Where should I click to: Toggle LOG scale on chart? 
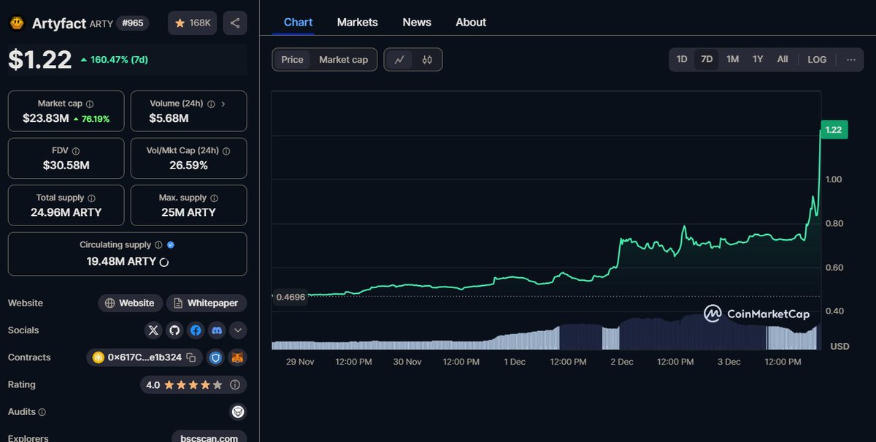click(x=817, y=59)
